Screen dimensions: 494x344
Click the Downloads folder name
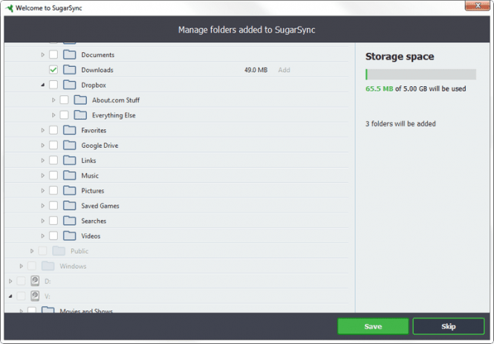pyautogui.click(x=97, y=70)
